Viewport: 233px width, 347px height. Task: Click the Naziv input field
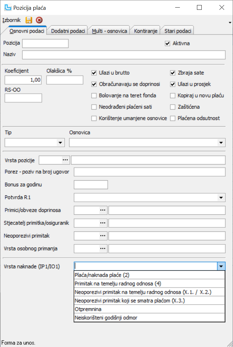[x=124, y=55]
